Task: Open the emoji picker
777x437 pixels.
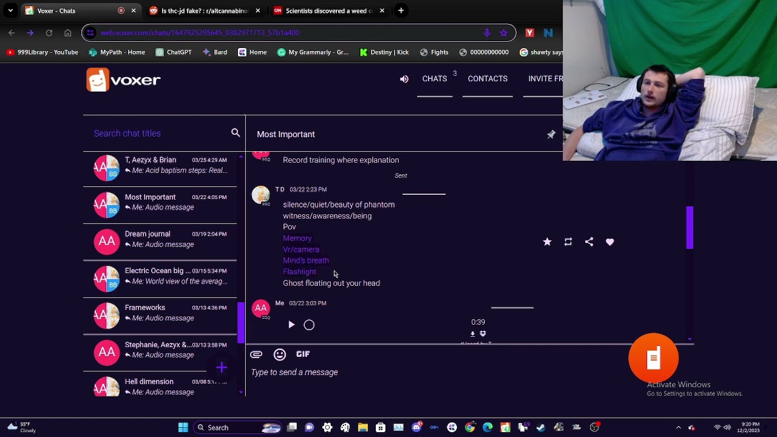Action: pos(280,354)
